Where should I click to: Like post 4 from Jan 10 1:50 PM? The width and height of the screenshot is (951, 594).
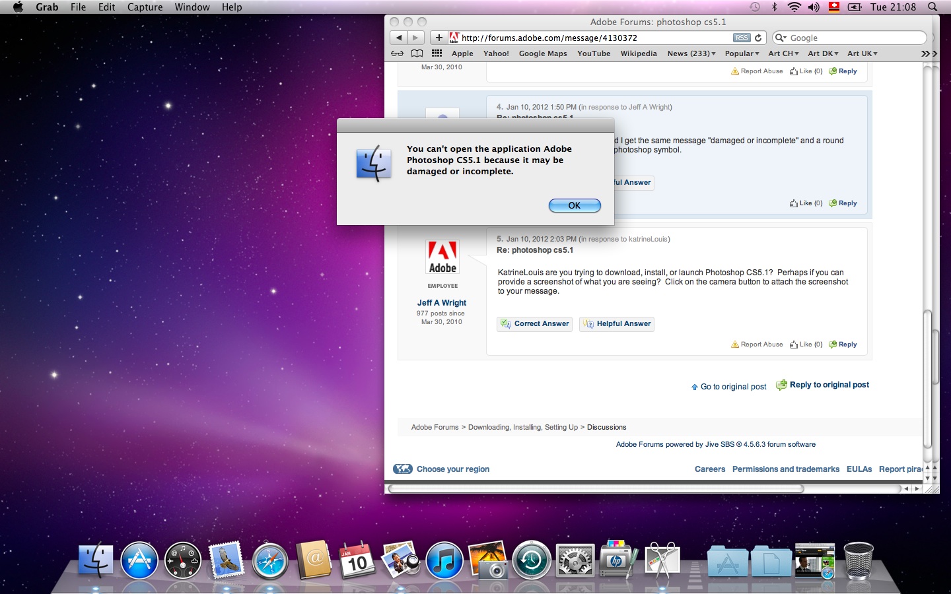pos(806,203)
